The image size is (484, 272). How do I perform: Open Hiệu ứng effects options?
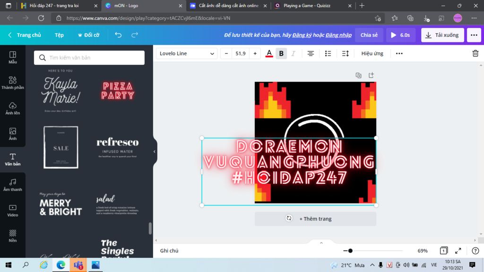pos(372,54)
